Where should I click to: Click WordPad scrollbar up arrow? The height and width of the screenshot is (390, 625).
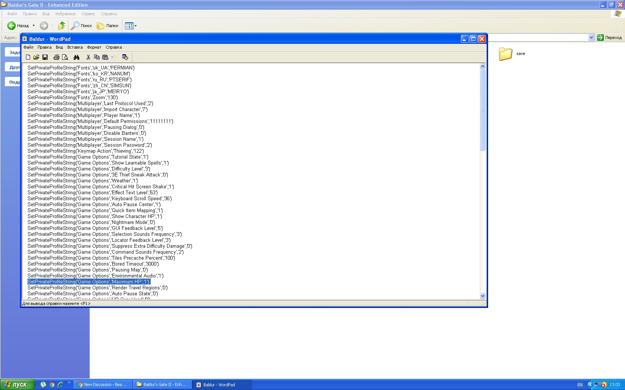(483, 66)
